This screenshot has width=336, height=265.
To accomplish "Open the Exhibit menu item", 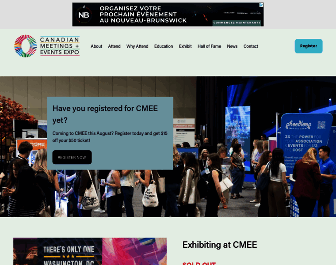I will pos(185,46).
